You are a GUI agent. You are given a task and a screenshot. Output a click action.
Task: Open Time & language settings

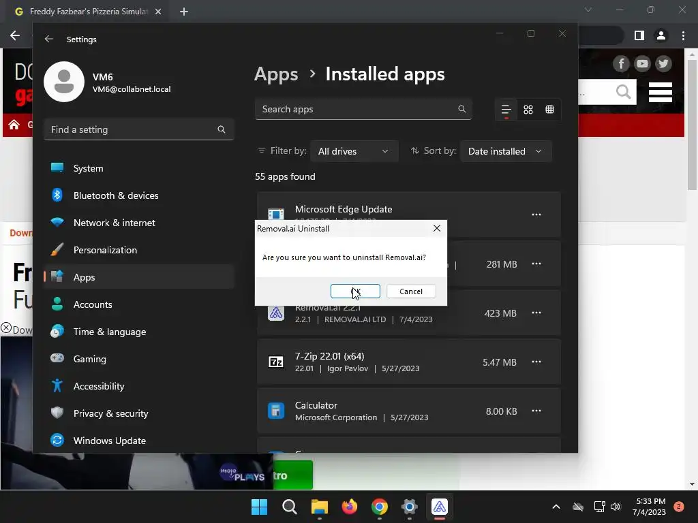point(139,332)
